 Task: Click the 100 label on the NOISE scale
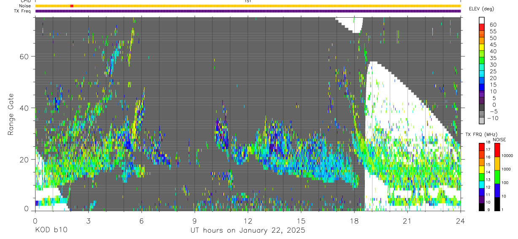pyautogui.click(x=505, y=183)
